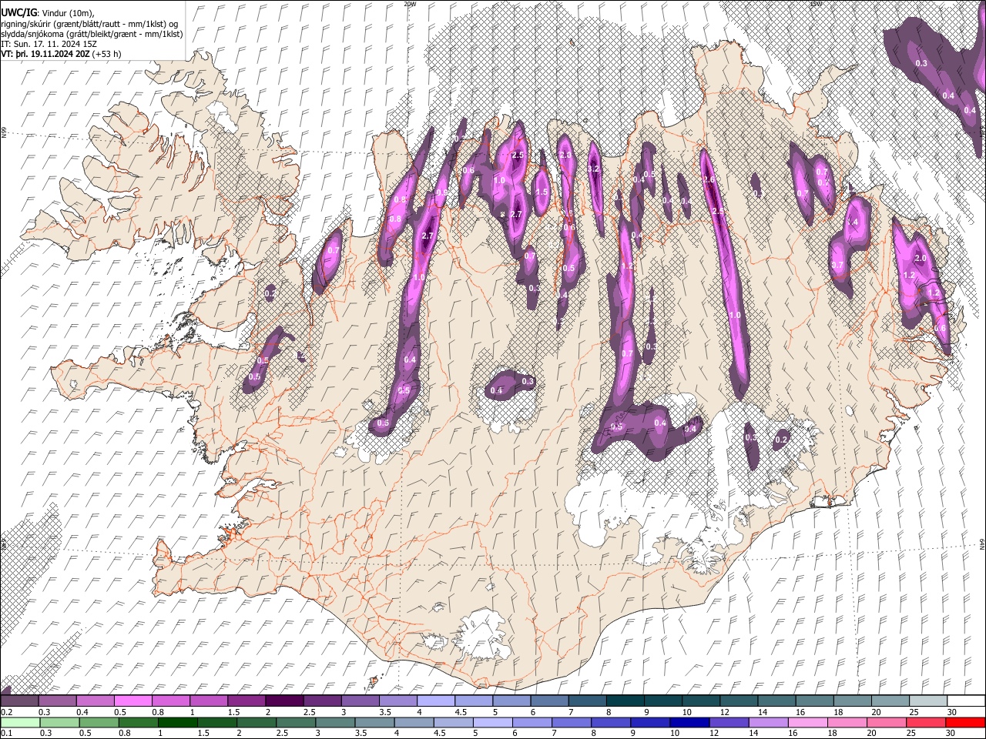Image resolution: width=986 pixels, height=739 pixels.
Task: Pick the darkest purple 2–2.5 snow scale swatch
Action: click(283, 701)
